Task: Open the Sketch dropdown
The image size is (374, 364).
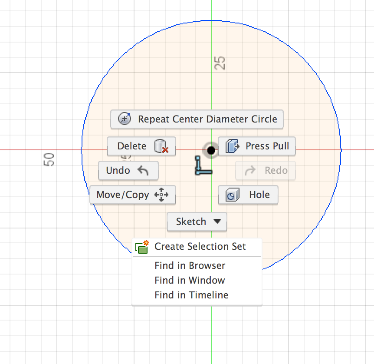Action: tap(197, 222)
